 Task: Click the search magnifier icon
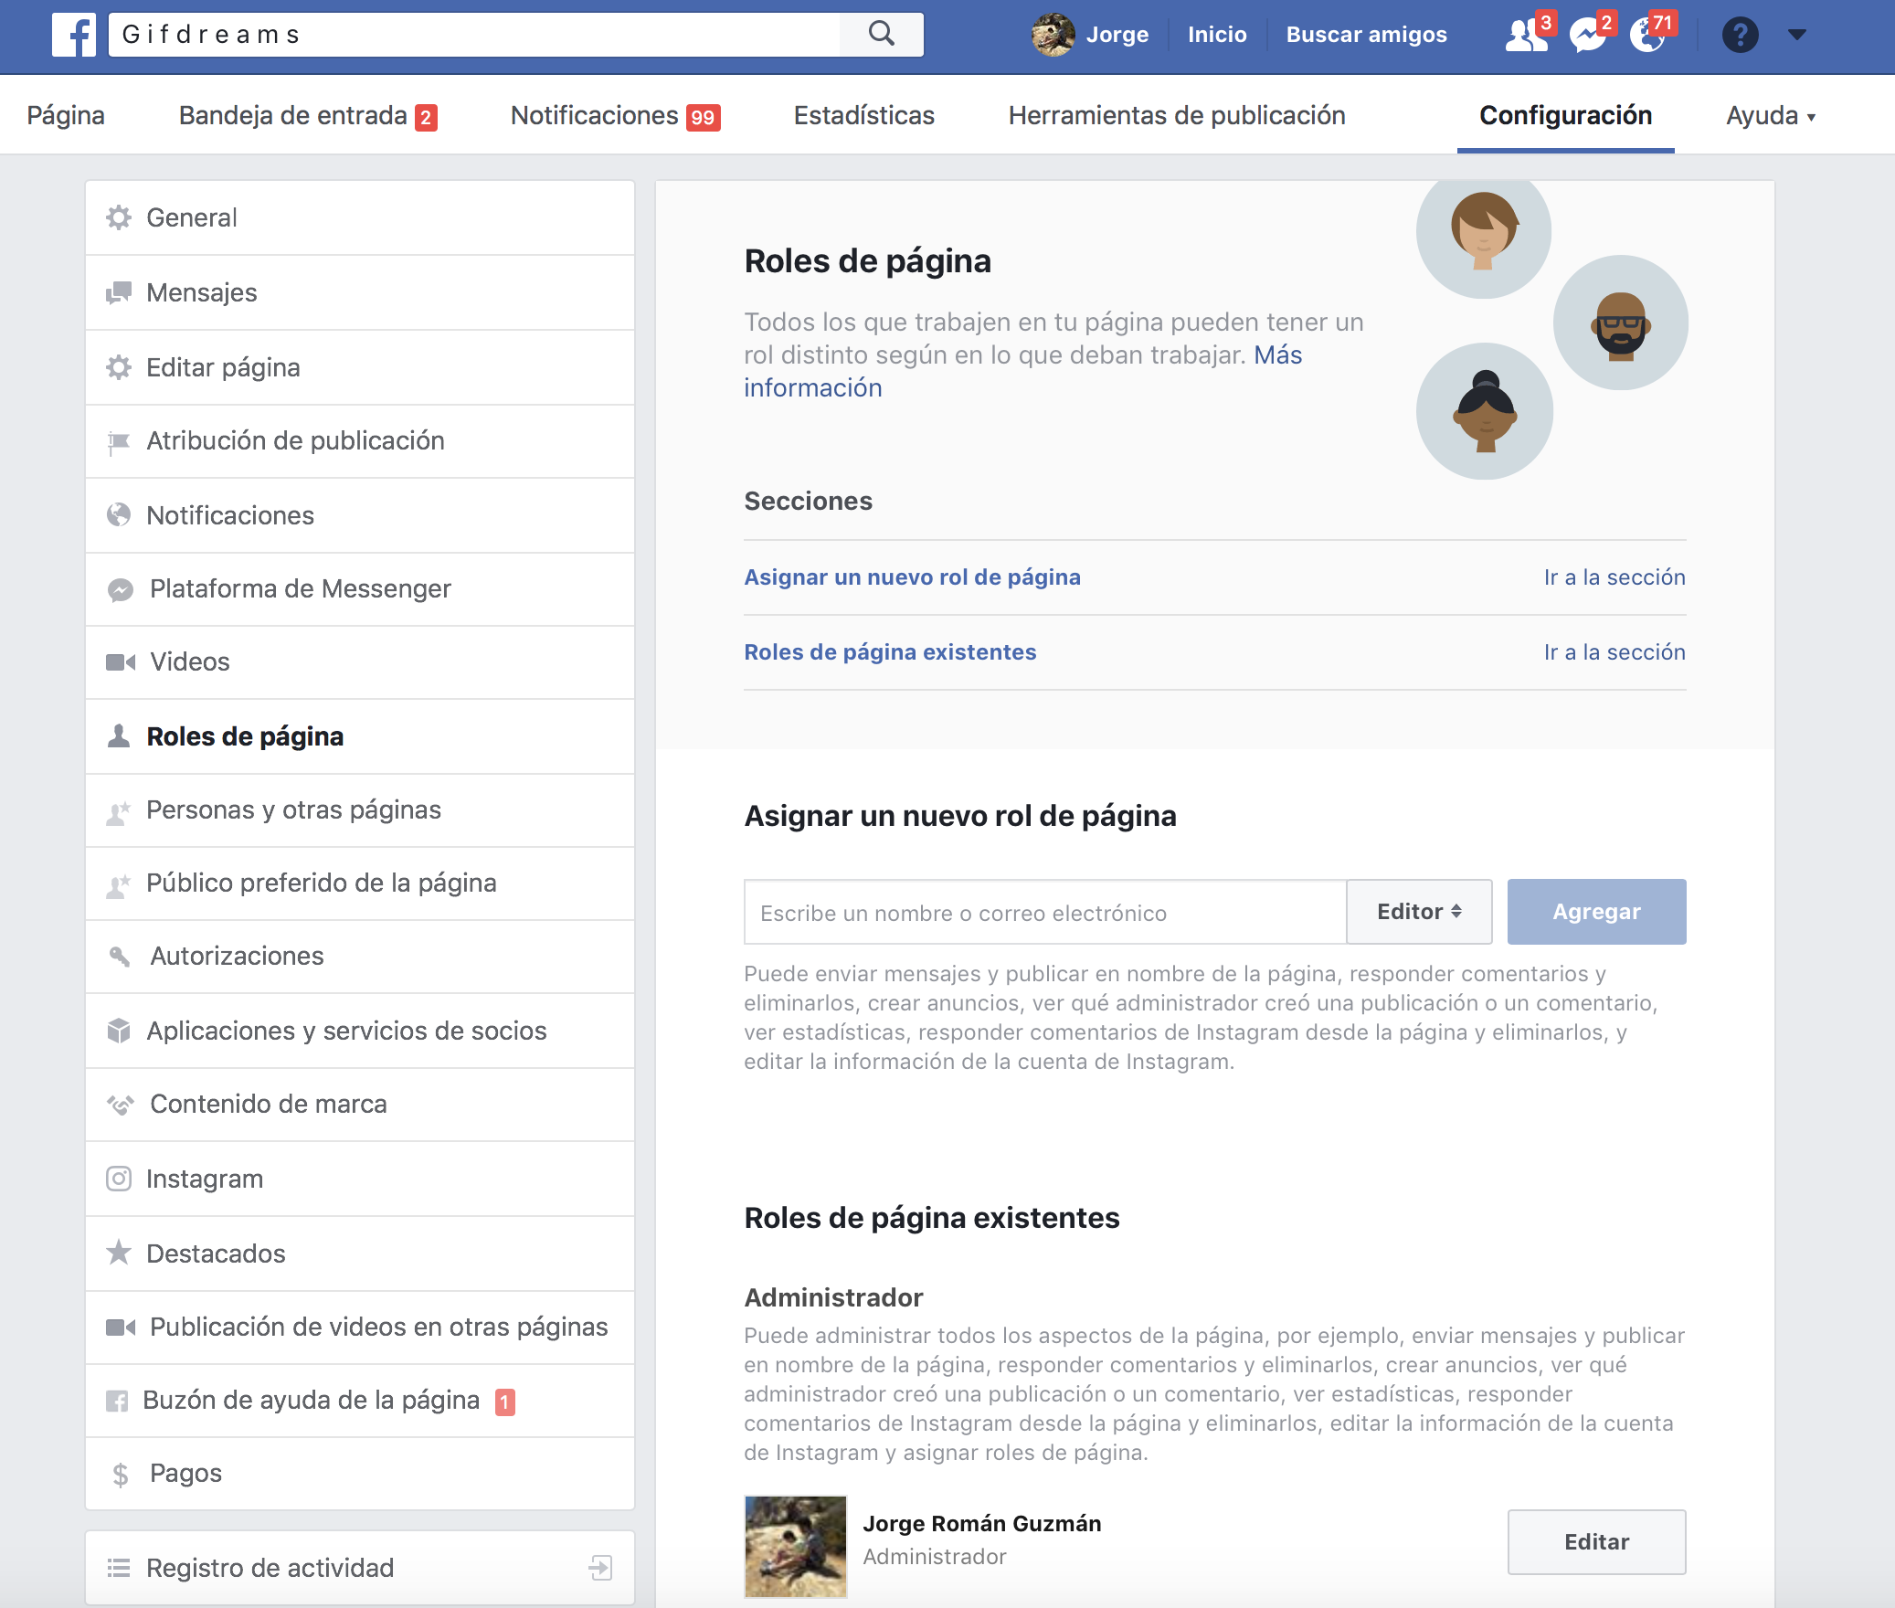[x=881, y=34]
